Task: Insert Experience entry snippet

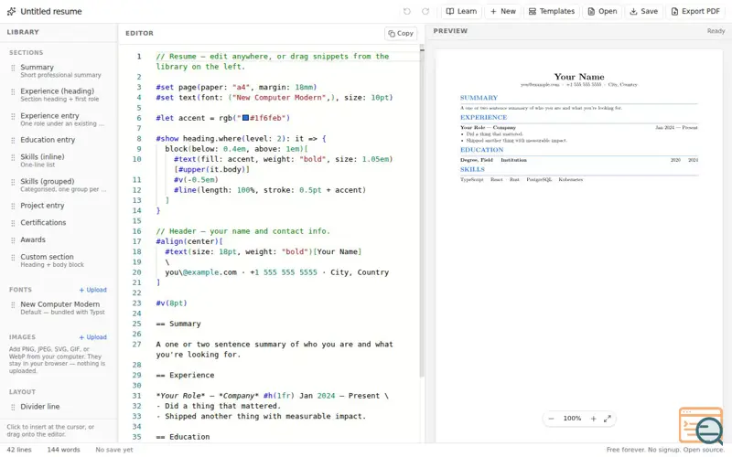Action: [x=59, y=119]
